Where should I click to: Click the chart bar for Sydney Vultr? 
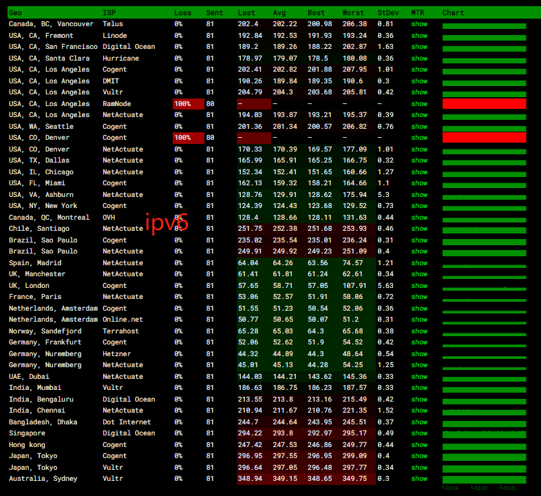click(x=484, y=479)
